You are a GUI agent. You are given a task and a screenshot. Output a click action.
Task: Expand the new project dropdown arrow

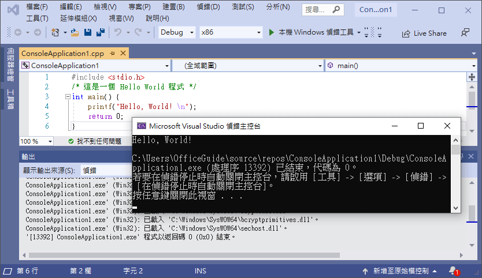pos(65,32)
